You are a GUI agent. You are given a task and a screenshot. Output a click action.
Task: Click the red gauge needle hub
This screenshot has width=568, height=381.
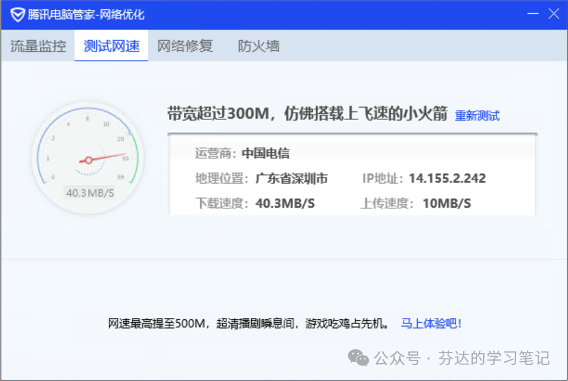[88, 160]
